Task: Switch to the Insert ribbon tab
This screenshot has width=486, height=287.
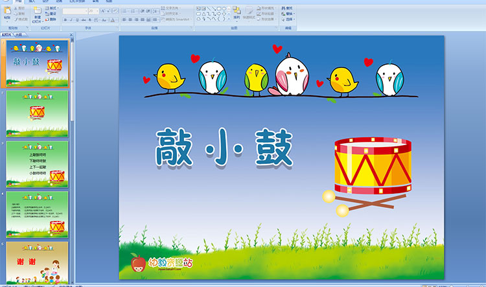Action: [32, 2]
